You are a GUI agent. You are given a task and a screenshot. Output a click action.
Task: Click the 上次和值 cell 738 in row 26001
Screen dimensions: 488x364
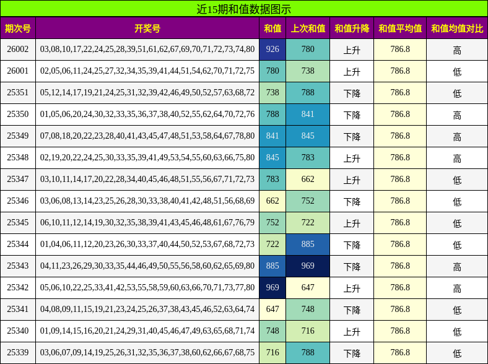[308, 71]
